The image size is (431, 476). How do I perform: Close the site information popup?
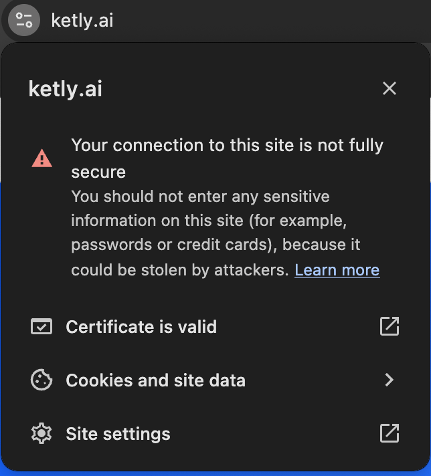click(390, 88)
